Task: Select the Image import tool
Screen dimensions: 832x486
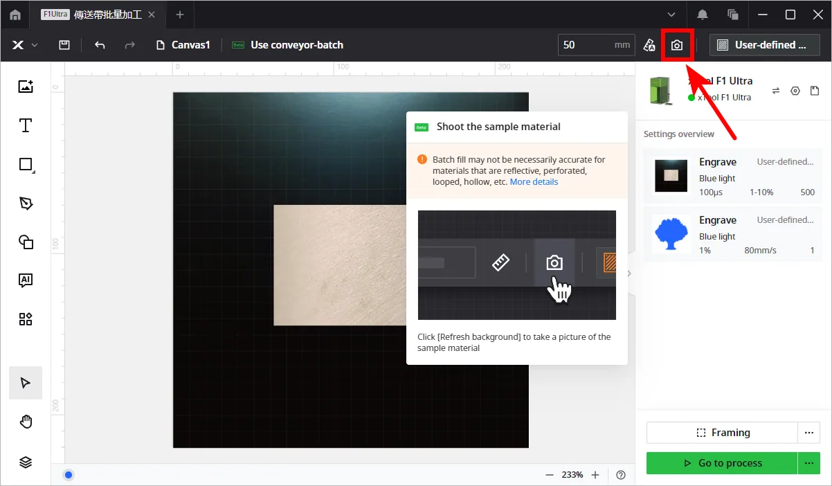Action: click(x=26, y=87)
